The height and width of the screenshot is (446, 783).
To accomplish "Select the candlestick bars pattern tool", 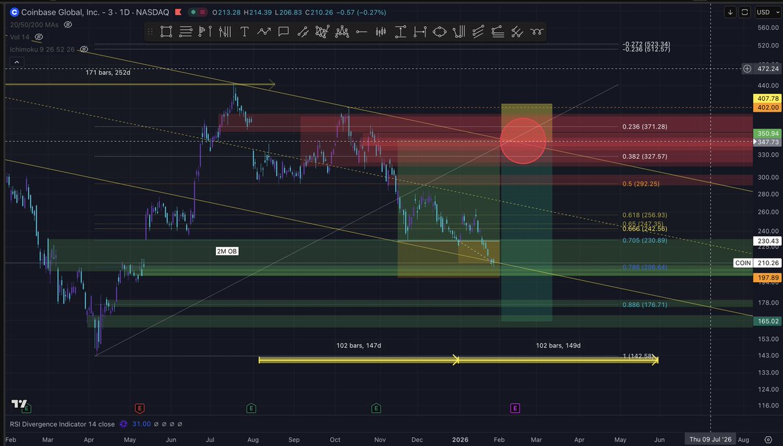I will pyautogui.click(x=382, y=31).
